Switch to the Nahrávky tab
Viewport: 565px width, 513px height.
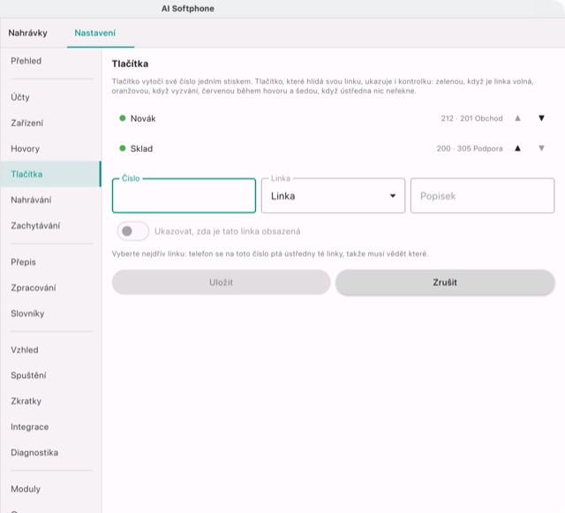[x=27, y=34]
